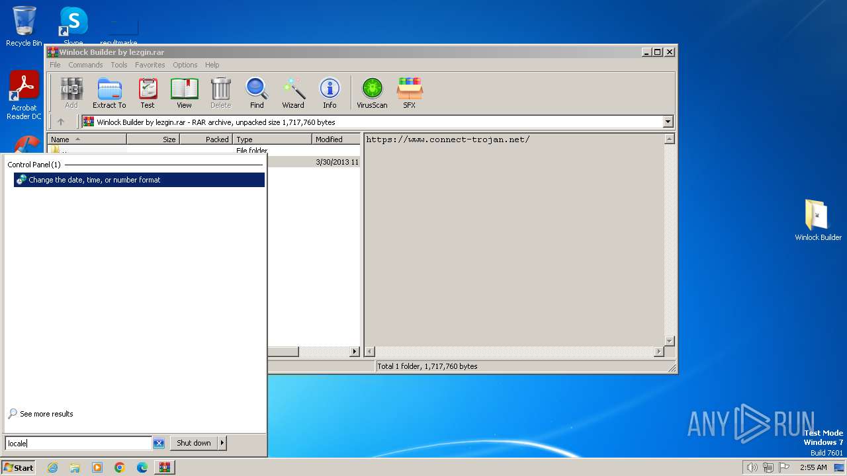Viewport: 847px width, 476px height.
Task: Sort the file list by Size column
Action: tap(153, 139)
